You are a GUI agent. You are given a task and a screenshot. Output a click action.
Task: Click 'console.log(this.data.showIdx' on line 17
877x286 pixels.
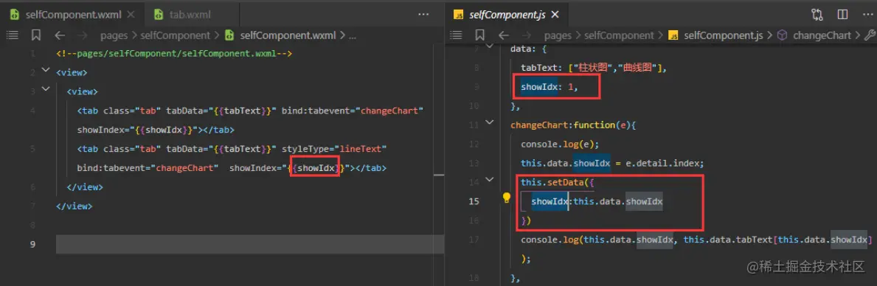(x=597, y=240)
